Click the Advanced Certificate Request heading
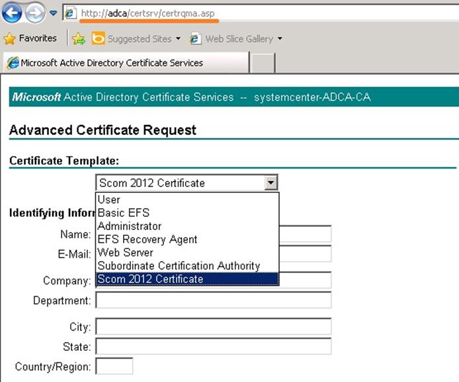The image size is (459, 382). pos(103,130)
